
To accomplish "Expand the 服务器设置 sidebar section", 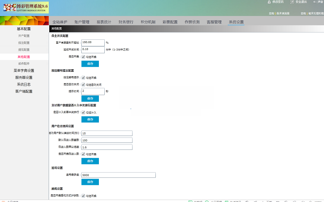I will pos(24,78).
